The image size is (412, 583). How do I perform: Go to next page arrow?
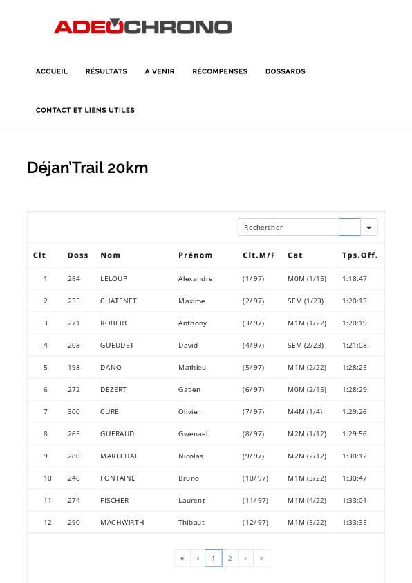click(x=245, y=558)
